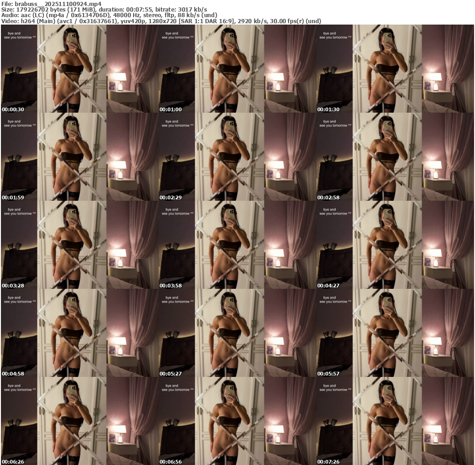Open the frame stamped 00:01:59
Screen dimensions: 475x465
pos(80,157)
